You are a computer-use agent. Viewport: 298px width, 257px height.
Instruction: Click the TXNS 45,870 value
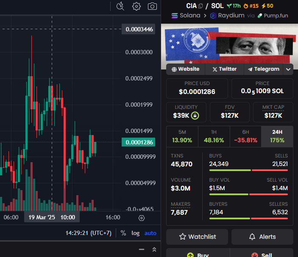pos(181,164)
